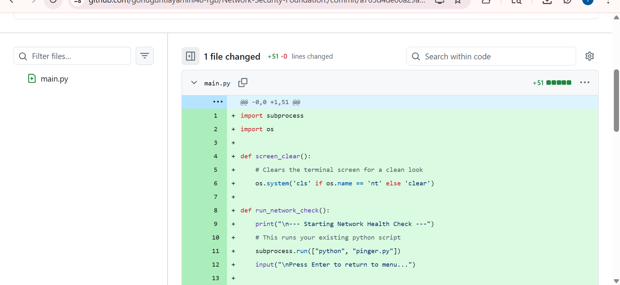Open the file filter options button

pyautogui.click(x=145, y=56)
